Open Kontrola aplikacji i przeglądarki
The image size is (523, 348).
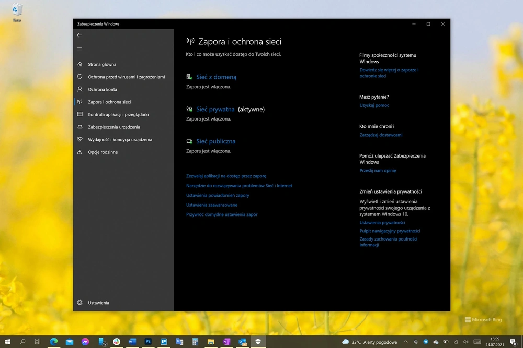[118, 114]
